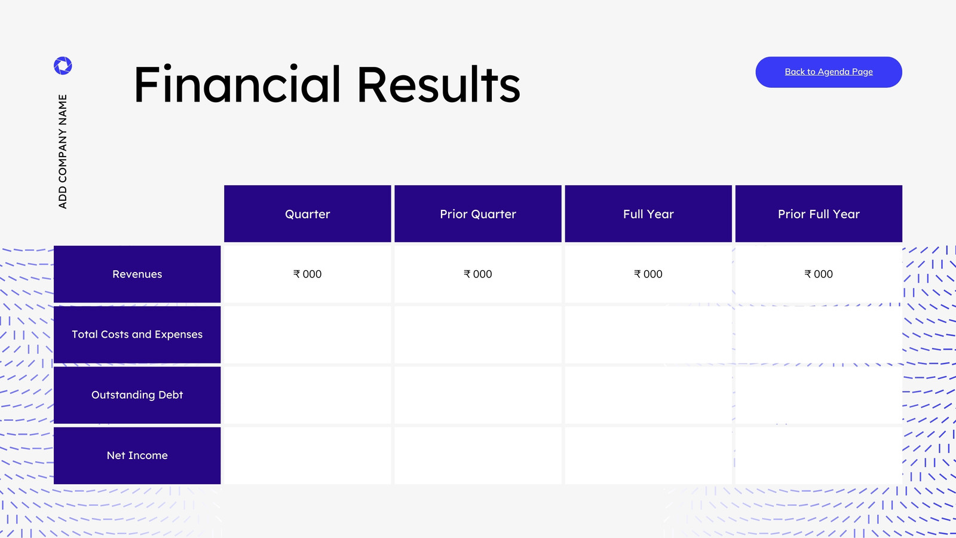Screen dimensions: 956x538
Task: Select the Quarter column header
Action: click(308, 214)
